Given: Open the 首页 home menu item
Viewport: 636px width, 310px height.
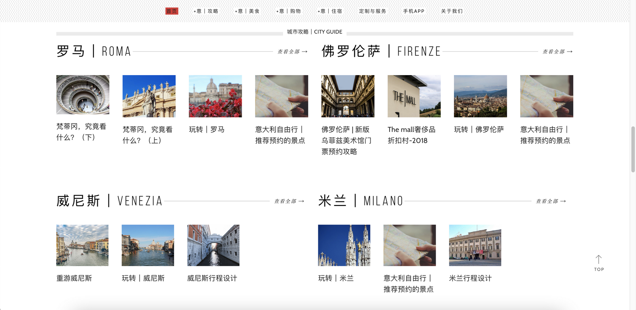Looking at the screenshot, I should [x=172, y=11].
